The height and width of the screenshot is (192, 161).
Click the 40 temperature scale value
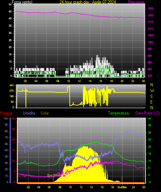[x=150, y=119]
